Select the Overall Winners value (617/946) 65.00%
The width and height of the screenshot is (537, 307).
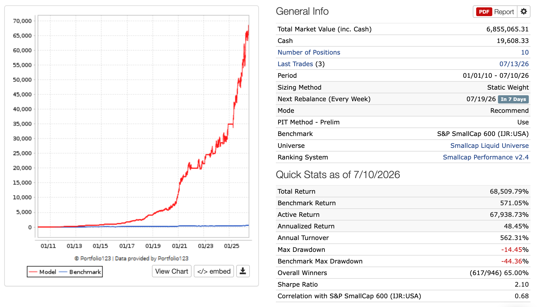[499, 273]
